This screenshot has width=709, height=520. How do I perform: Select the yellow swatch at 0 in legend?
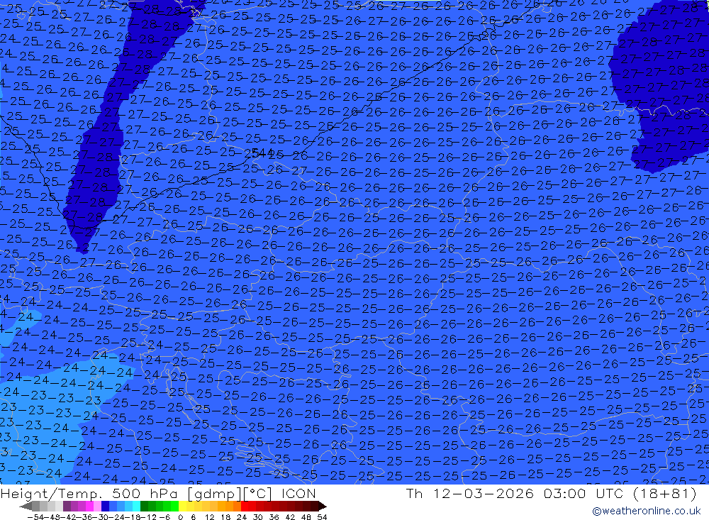(x=183, y=506)
